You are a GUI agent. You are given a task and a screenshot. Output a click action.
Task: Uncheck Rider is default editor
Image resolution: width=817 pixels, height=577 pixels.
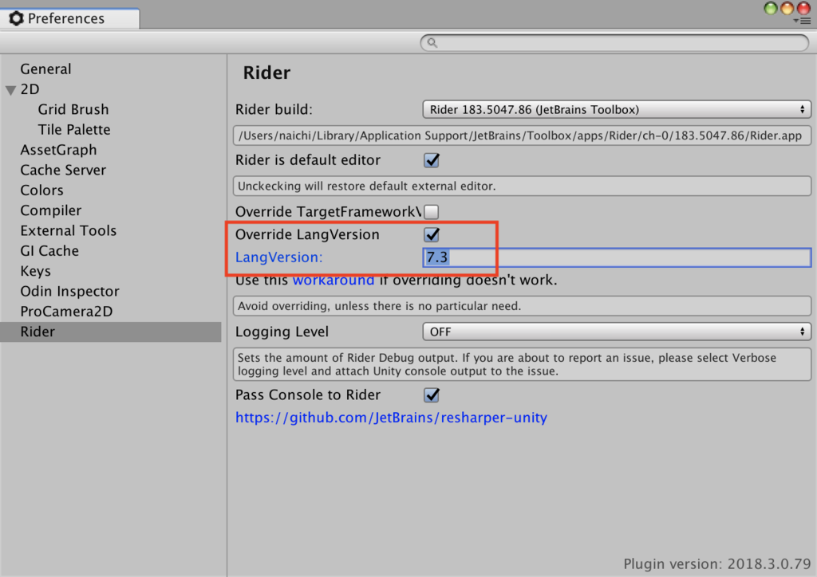pyautogui.click(x=432, y=160)
